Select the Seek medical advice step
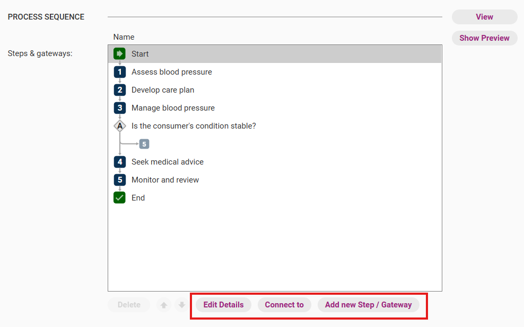The image size is (524, 327). (x=167, y=162)
